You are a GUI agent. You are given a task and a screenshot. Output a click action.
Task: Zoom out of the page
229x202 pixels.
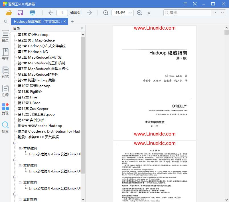(x=106, y=13)
